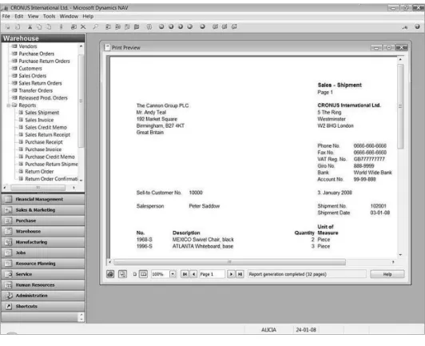Click navigation pane configure arrows at bottom
Viewport: 425px width, 346px height.
coord(81,316)
